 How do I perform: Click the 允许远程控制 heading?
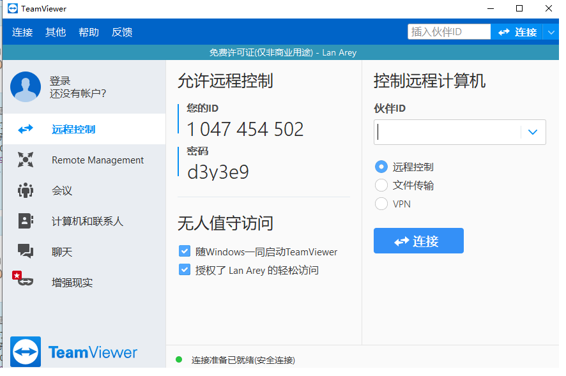pyautogui.click(x=226, y=81)
